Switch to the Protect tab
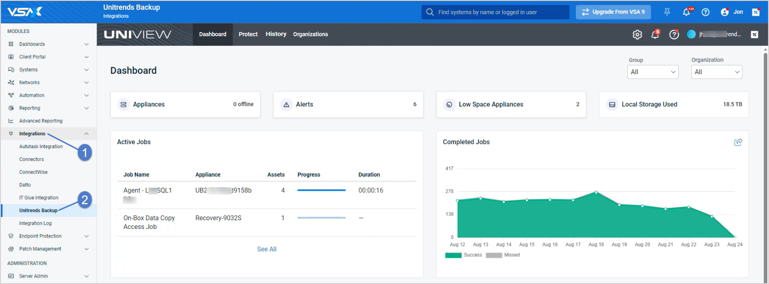This screenshot has height=284, width=769. (x=248, y=34)
